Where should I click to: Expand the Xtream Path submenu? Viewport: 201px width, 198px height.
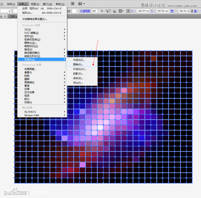coord(42,115)
